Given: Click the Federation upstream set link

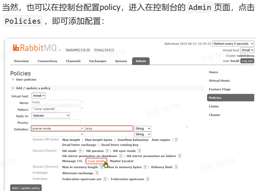Looking at the screenshot, I should pyautogui.click(x=82, y=179).
